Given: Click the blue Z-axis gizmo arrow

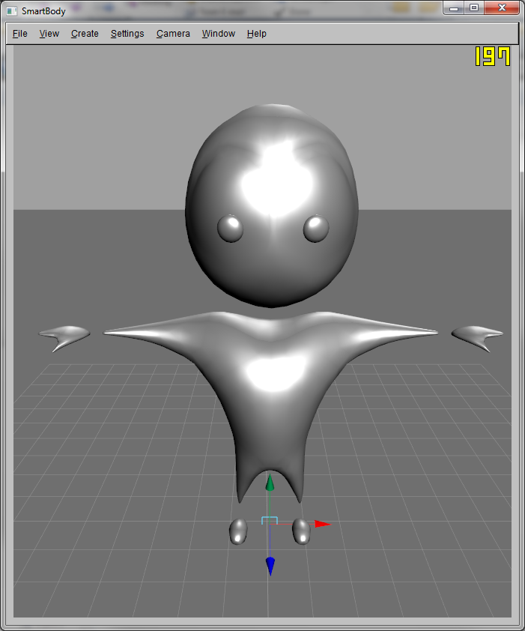Looking at the screenshot, I should pos(270,567).
